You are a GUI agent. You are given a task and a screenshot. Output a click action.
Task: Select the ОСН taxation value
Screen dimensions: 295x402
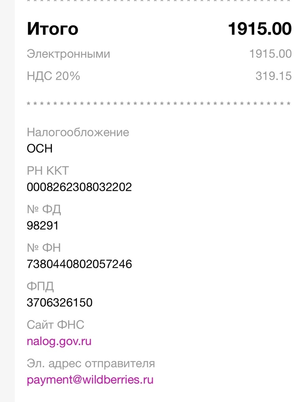click(40, 149)
